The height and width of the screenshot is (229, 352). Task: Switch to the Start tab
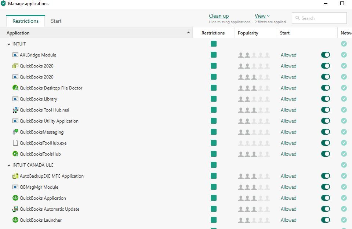click(56, 21)
